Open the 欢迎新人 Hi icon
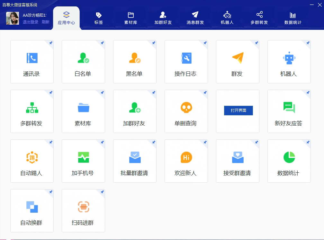Viewport: 324px width, 240px height. [x=186, y=157]
